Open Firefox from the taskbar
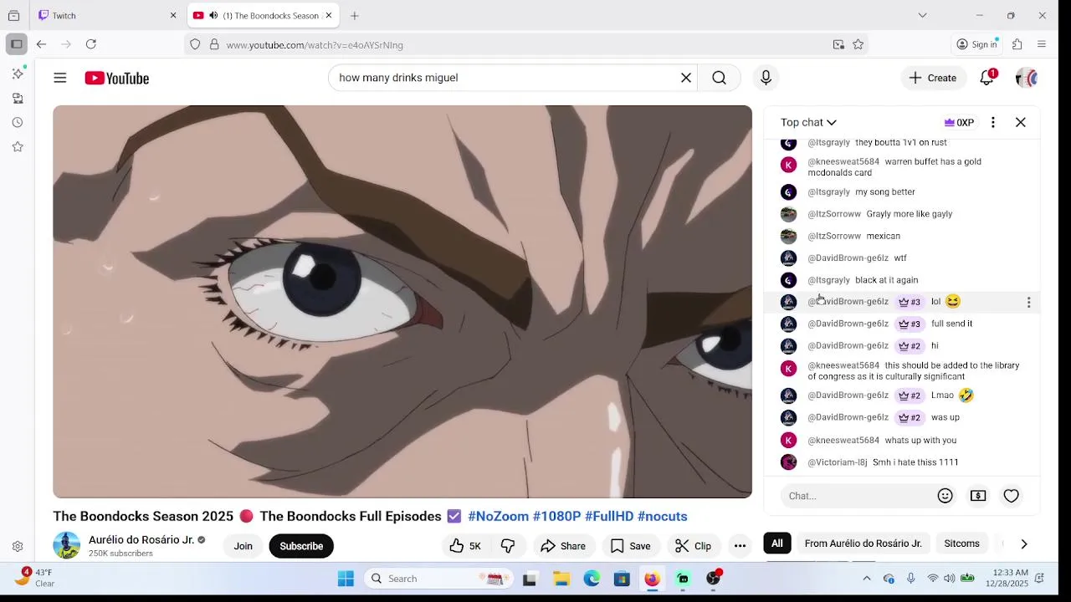This screenshot has width=1071, height=602. pyautogui.click(x=652, y=579)
